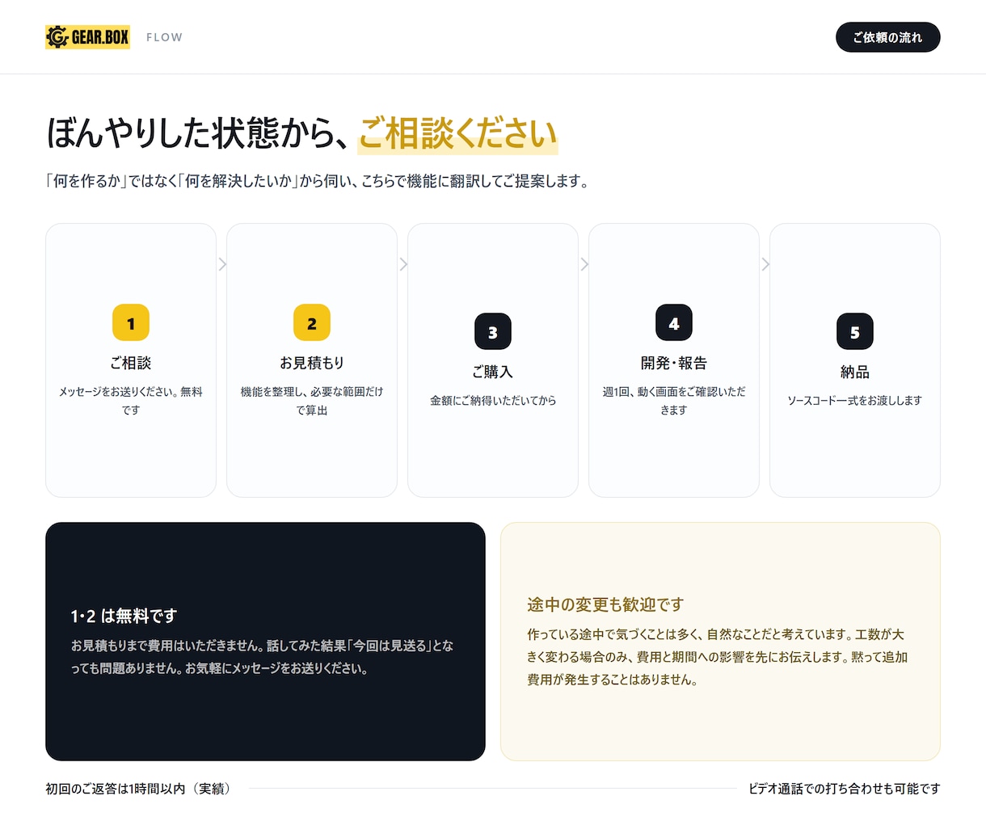
Task: Click the yellow step 2 badge
Action: pyautogui.click(x=312, y=323)
